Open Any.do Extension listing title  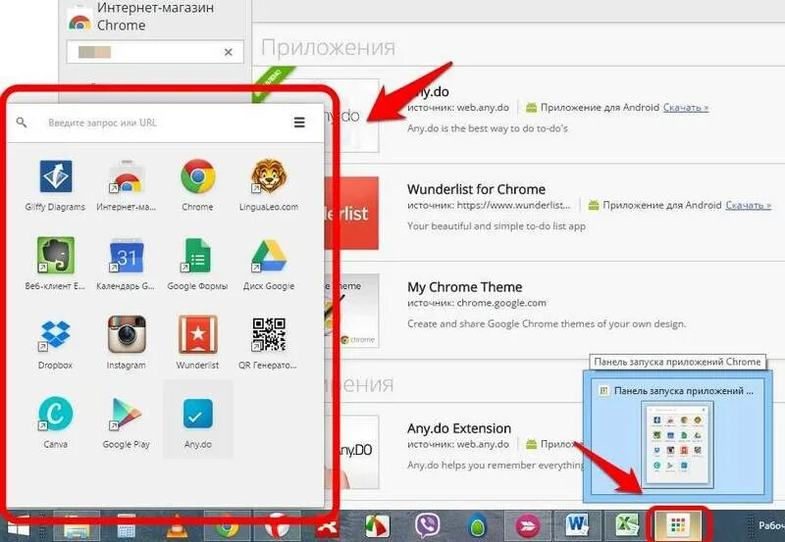click(x=459, y=428)
